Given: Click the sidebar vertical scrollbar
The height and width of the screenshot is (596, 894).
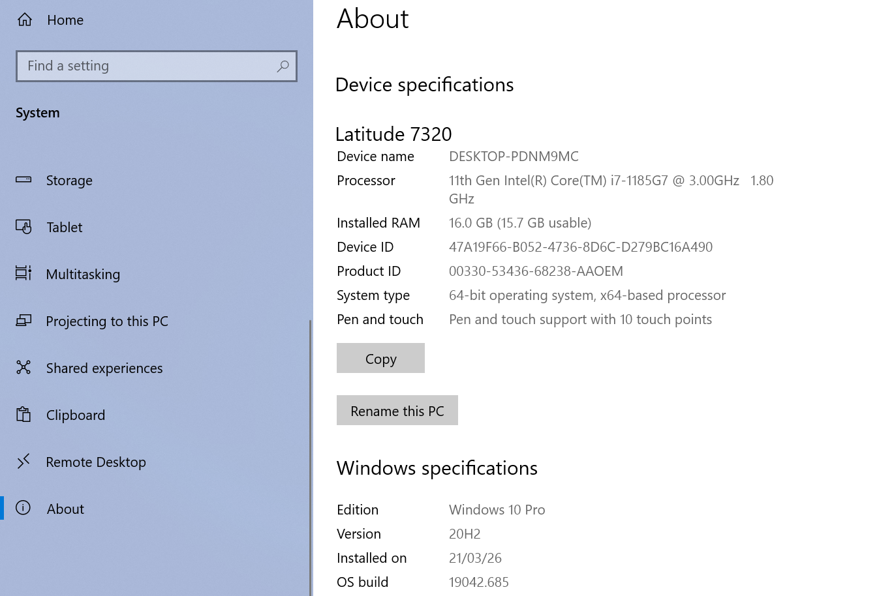Looking at the screenshot, I should 311,456.
